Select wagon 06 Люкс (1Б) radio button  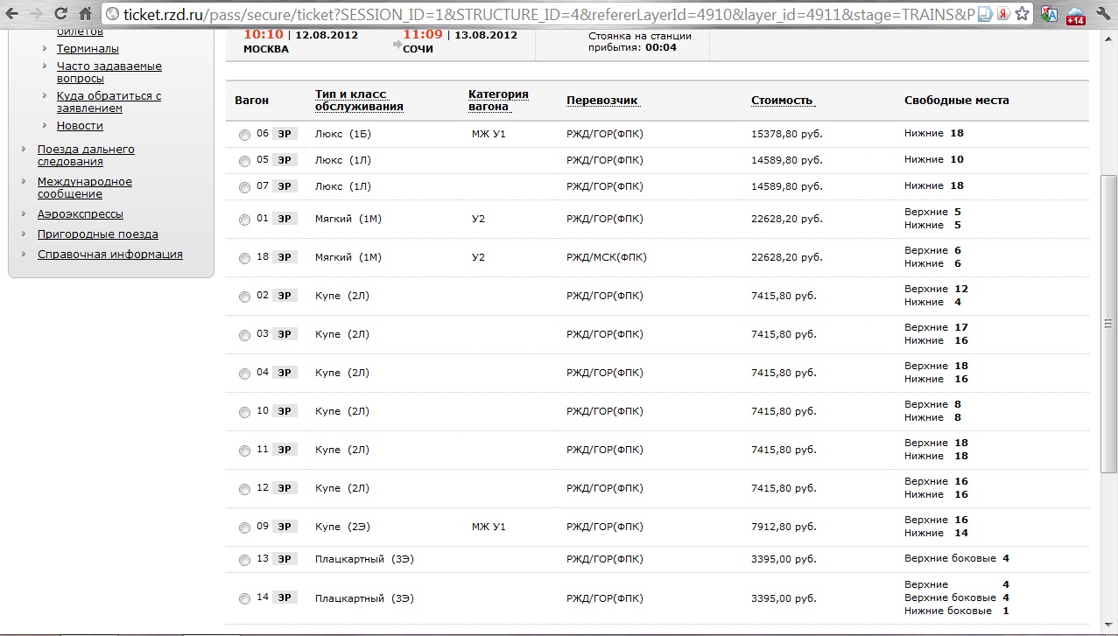(x=244, y=135)
